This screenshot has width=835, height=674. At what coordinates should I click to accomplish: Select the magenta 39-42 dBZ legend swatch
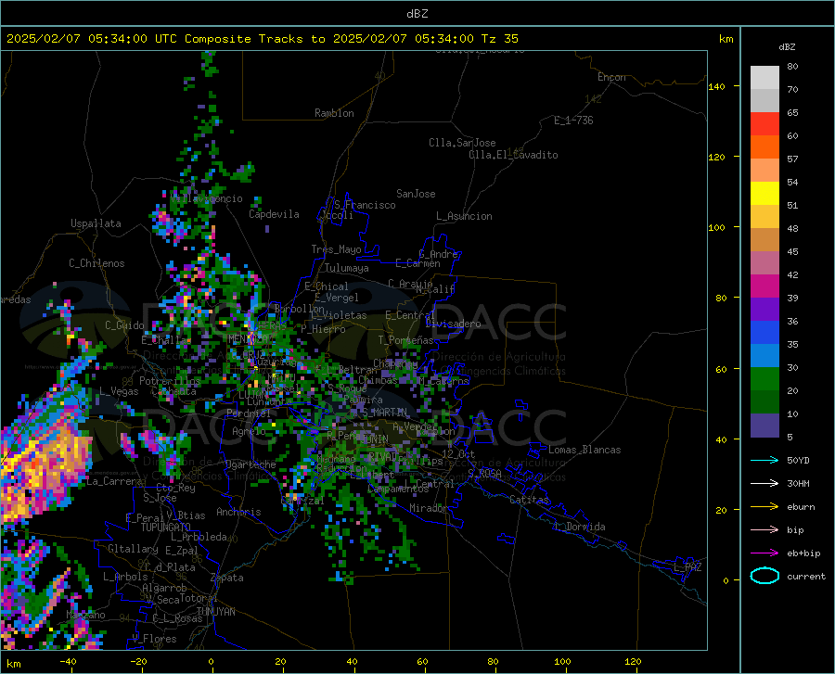coord(764,286)
